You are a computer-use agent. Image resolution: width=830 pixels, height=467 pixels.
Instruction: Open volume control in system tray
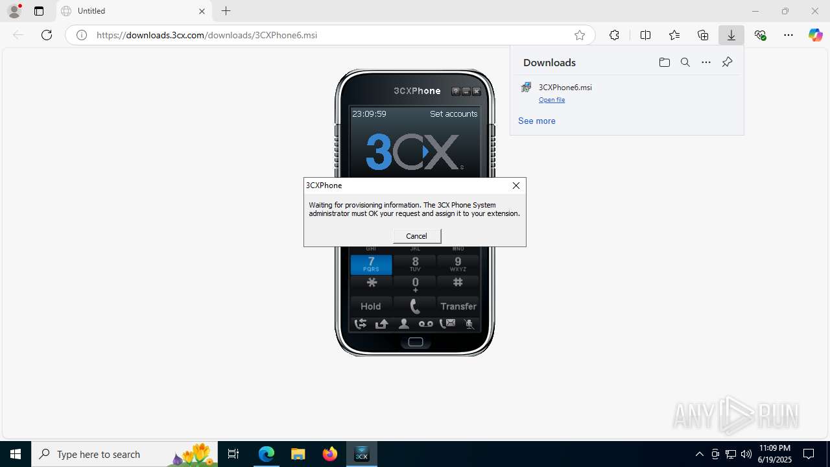pos(746,454)
